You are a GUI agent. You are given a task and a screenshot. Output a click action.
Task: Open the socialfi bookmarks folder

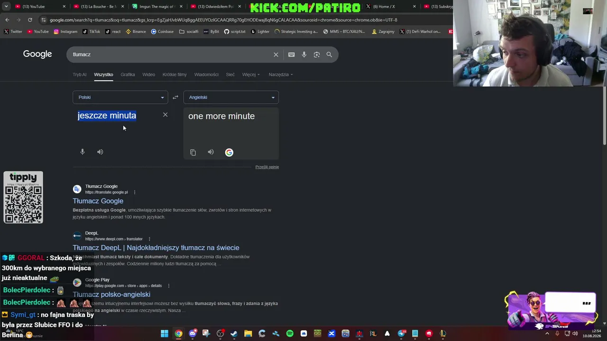click(189, 32)
